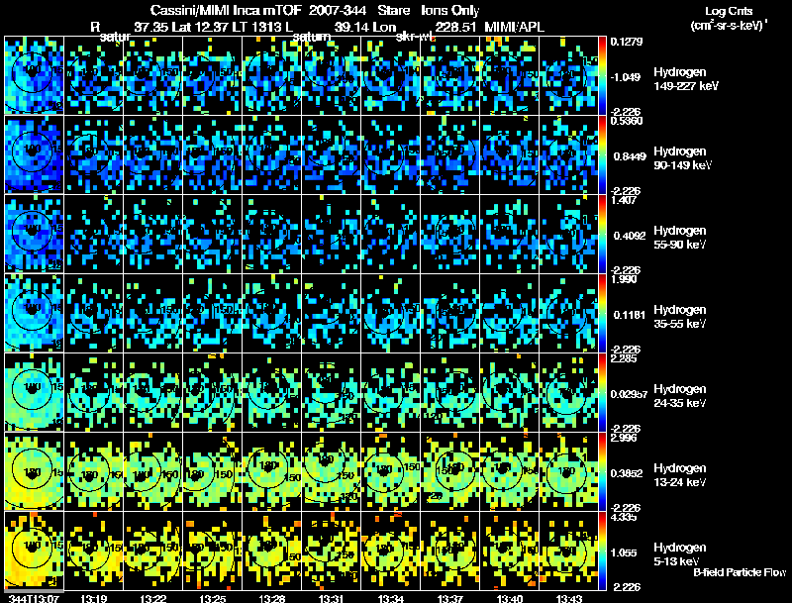Click the 'MIMI/APL' header label
Viewport: 792px width, 603px height.
[514, 27]
